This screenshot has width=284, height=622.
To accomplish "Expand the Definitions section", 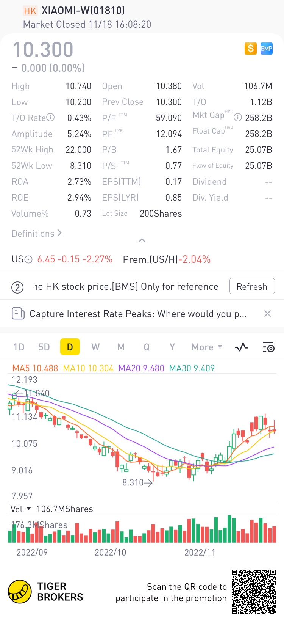I will [x=37, y=234].
